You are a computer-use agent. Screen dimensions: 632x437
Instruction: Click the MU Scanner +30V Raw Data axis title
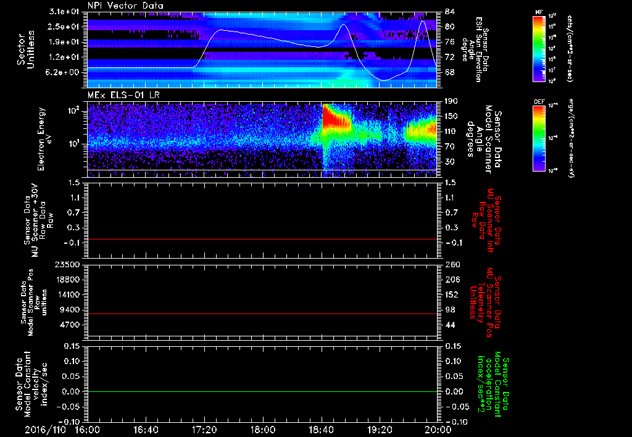tap(38, 222)
